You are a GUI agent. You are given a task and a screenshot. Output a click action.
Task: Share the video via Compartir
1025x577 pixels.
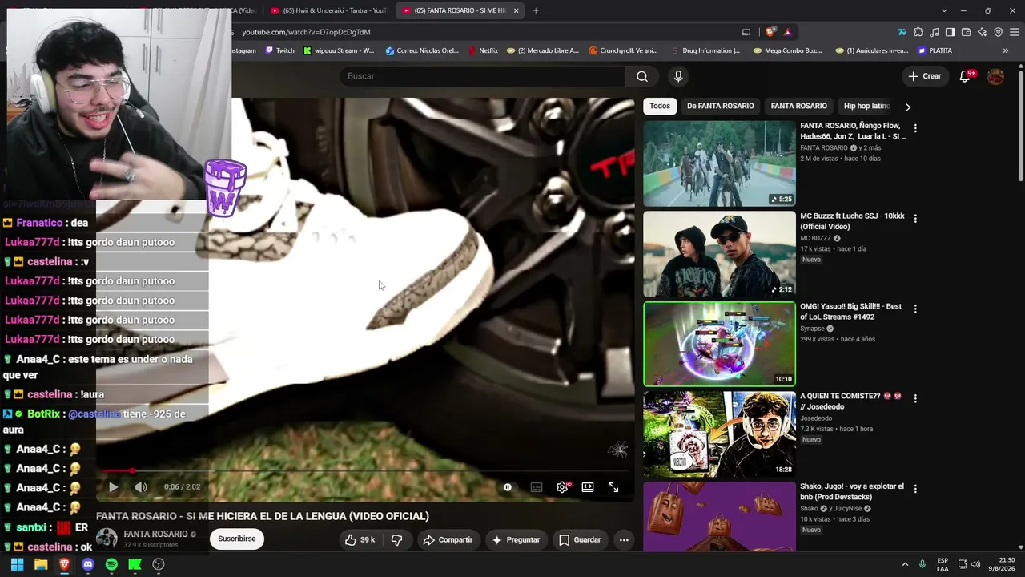(448, 540)
